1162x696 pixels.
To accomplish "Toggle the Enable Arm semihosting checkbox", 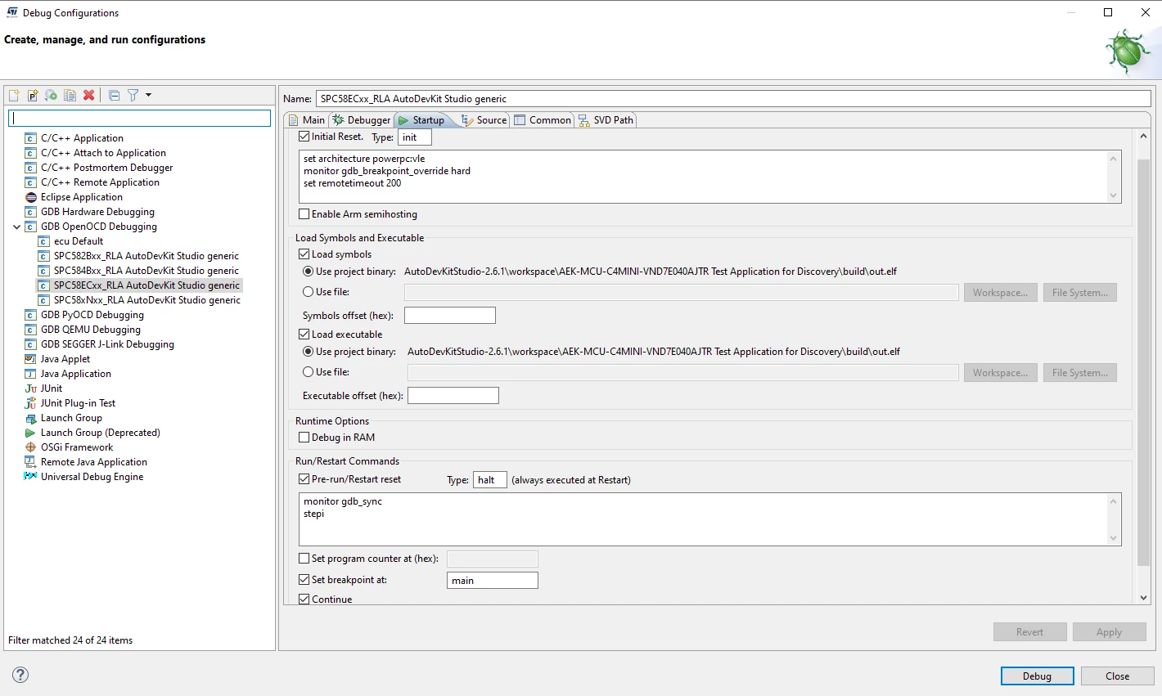I will coord(304,214).
